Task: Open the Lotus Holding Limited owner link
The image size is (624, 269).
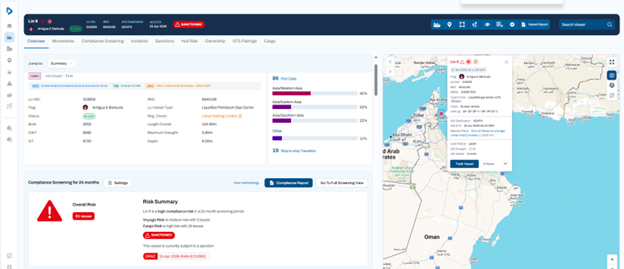Action: [x=222, y=116]
